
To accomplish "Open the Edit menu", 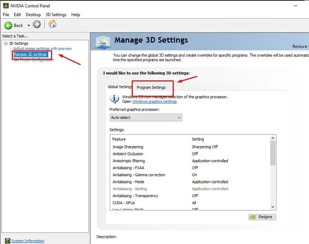I will 18,15.
